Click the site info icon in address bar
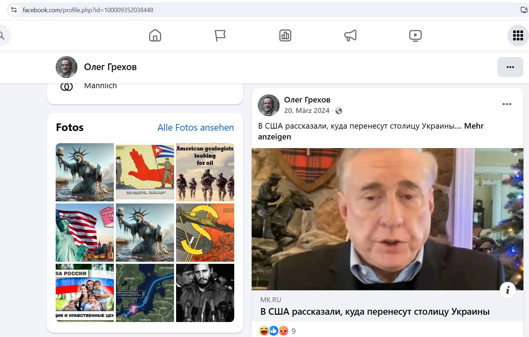 pyautogui.click(x=14, y=10)
